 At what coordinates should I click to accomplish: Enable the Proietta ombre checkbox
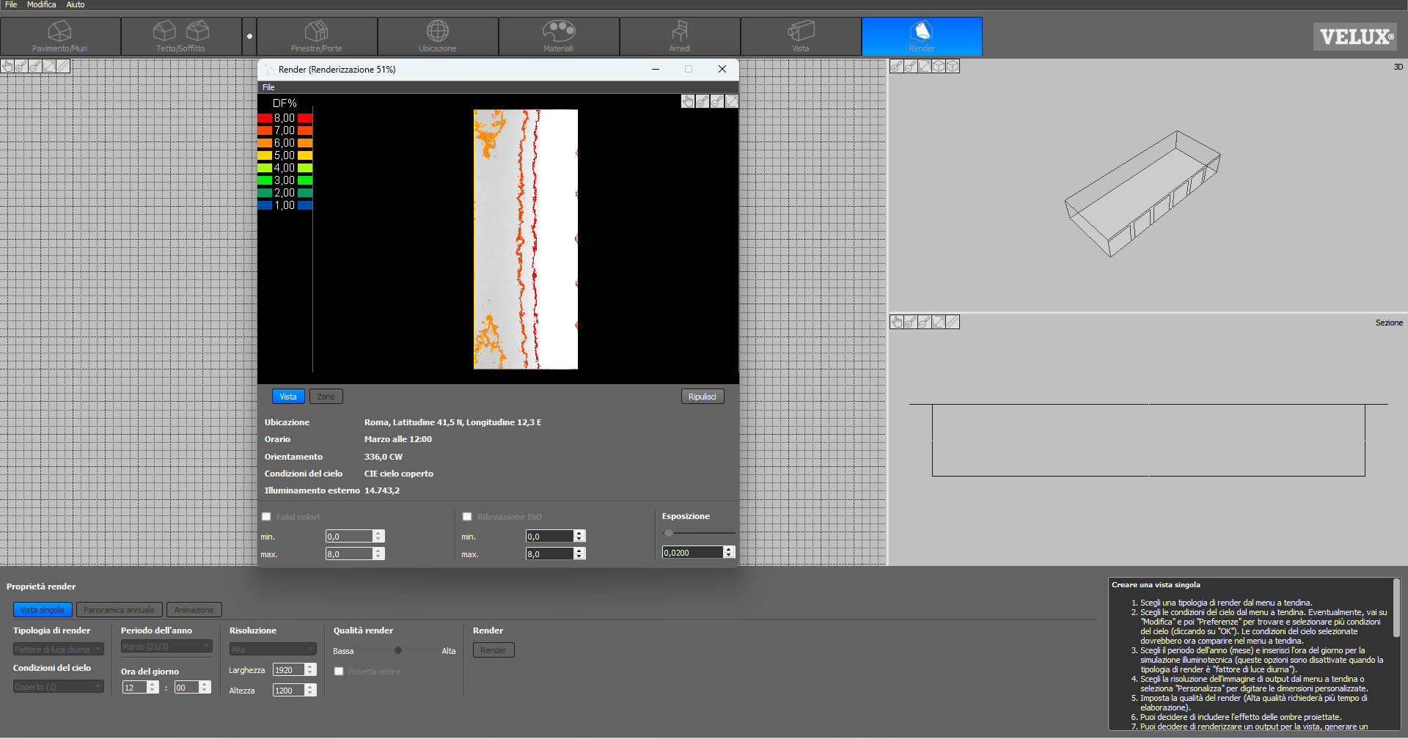[339, 672]
